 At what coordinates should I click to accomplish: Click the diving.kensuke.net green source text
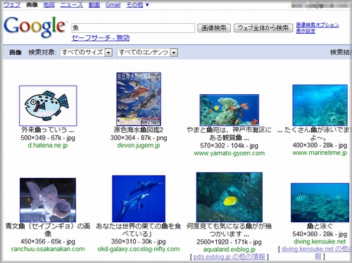(x=320, y=242)
